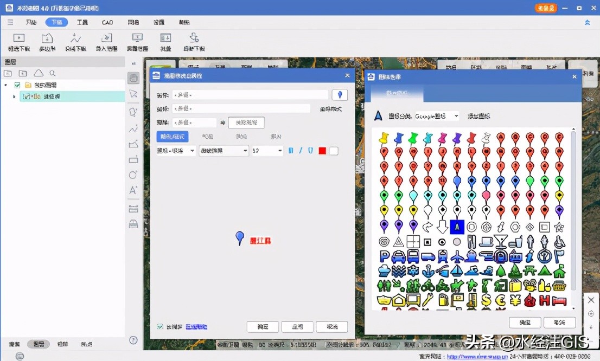The height and width of the screenshot is (361, 600).
Task: Expand the highlighted child layer node
Action: pyautogui.click(x=14, y=96)
